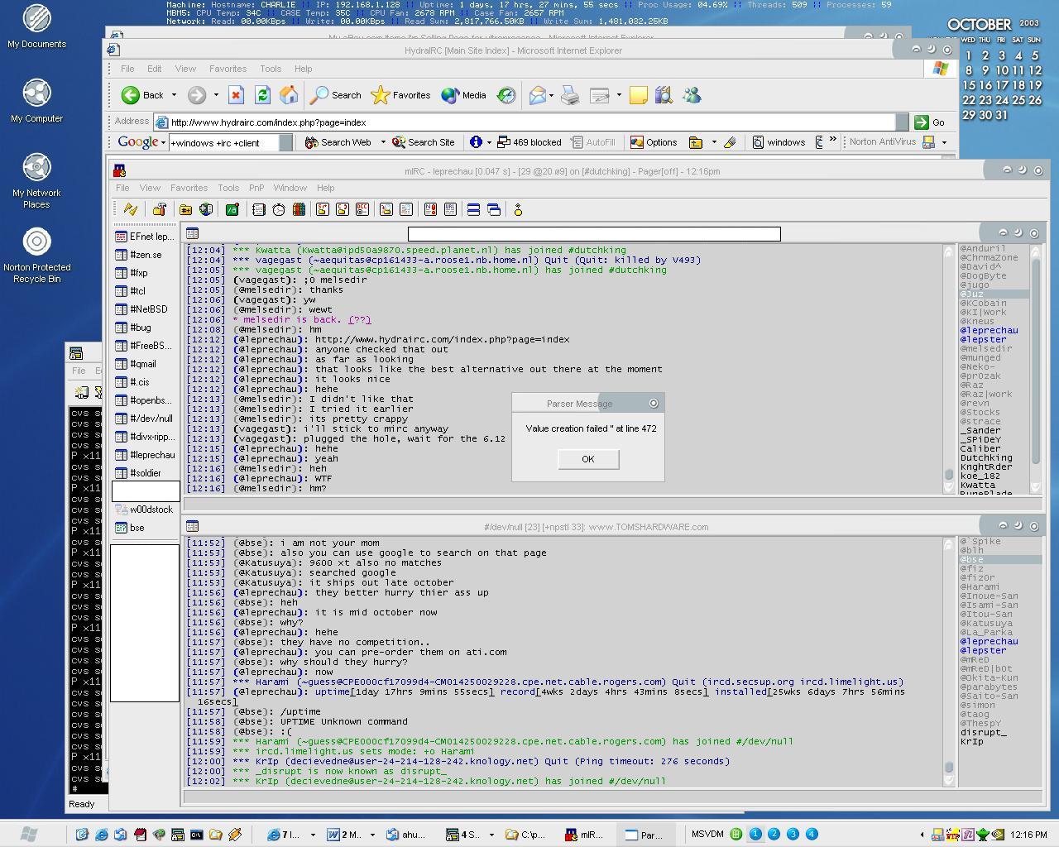Select #leprechau channel in switchbar
Image resolution: width=1059 pixels, height=847 pixels.
(146, 455)
